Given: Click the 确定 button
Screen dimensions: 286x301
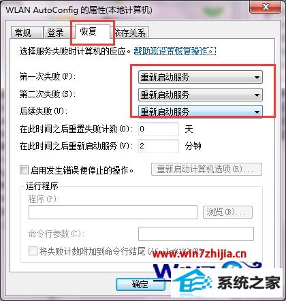Looking at the screenshot, I should point(140,284).
